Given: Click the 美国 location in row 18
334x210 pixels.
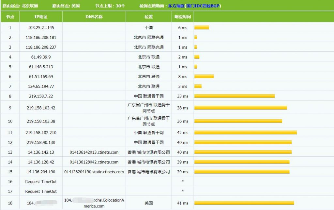Looking at the screenshot, I should (x=149, y=203).
